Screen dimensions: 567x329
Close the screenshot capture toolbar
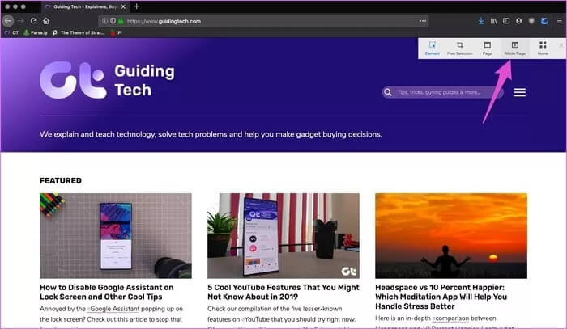coord(561,45)
